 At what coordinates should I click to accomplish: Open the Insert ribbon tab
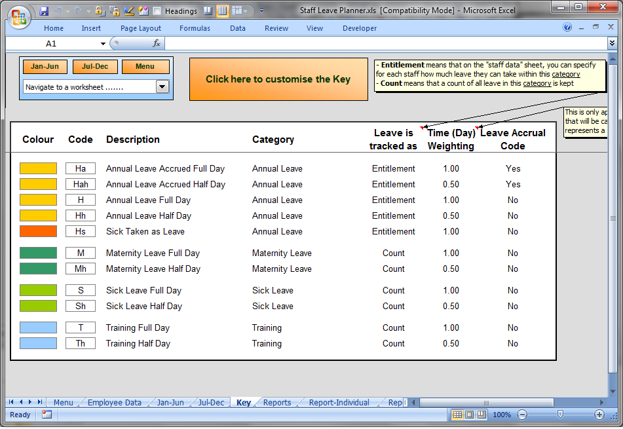91,28
